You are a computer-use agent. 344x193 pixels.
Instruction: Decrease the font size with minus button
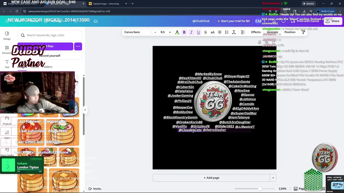point(155,32)
